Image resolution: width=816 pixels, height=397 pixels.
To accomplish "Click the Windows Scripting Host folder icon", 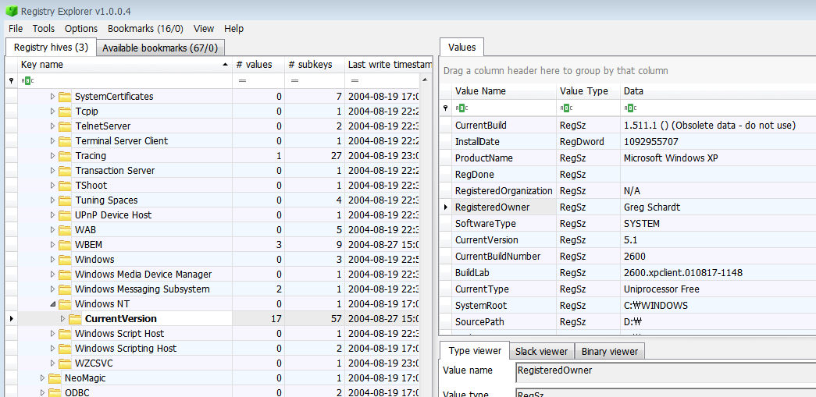I will click(65, 348).
